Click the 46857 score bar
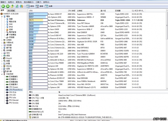 coord(38,17)
